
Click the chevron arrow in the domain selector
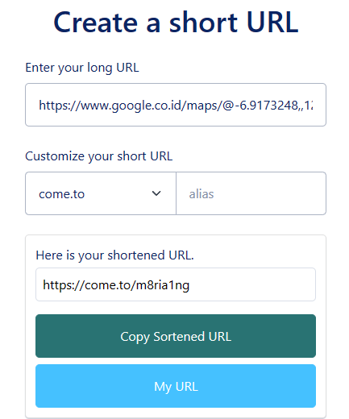(x=156, y=193)
